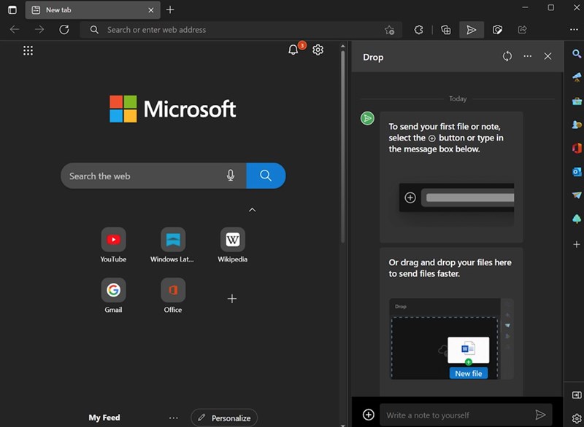Add this page to favorites
Screen dimensions: 584x427
click(389, 30)
